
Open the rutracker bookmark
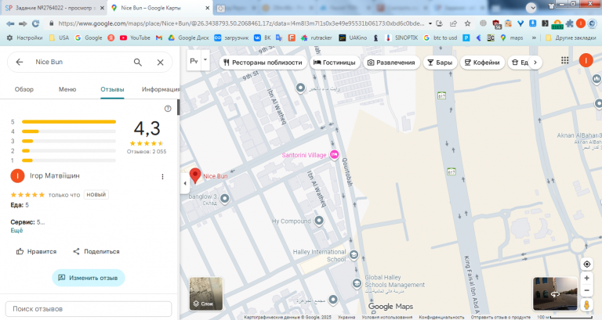[317, 38]
